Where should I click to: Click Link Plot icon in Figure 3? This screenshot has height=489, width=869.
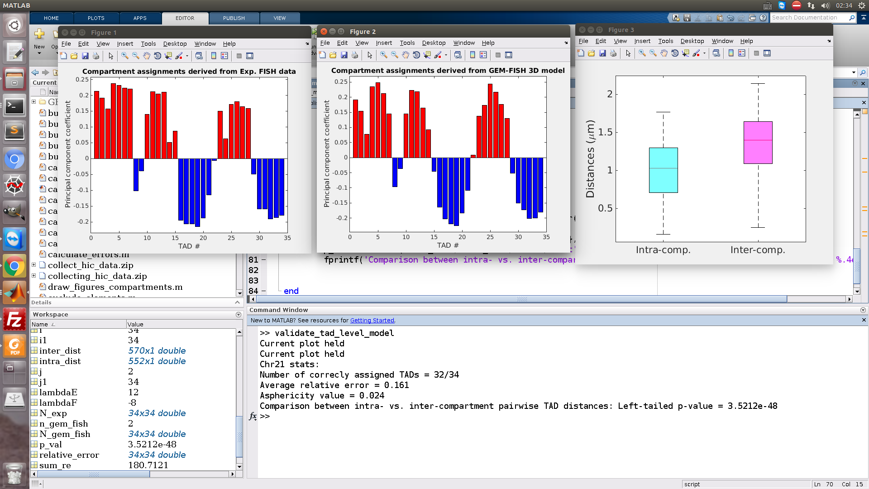716,53
